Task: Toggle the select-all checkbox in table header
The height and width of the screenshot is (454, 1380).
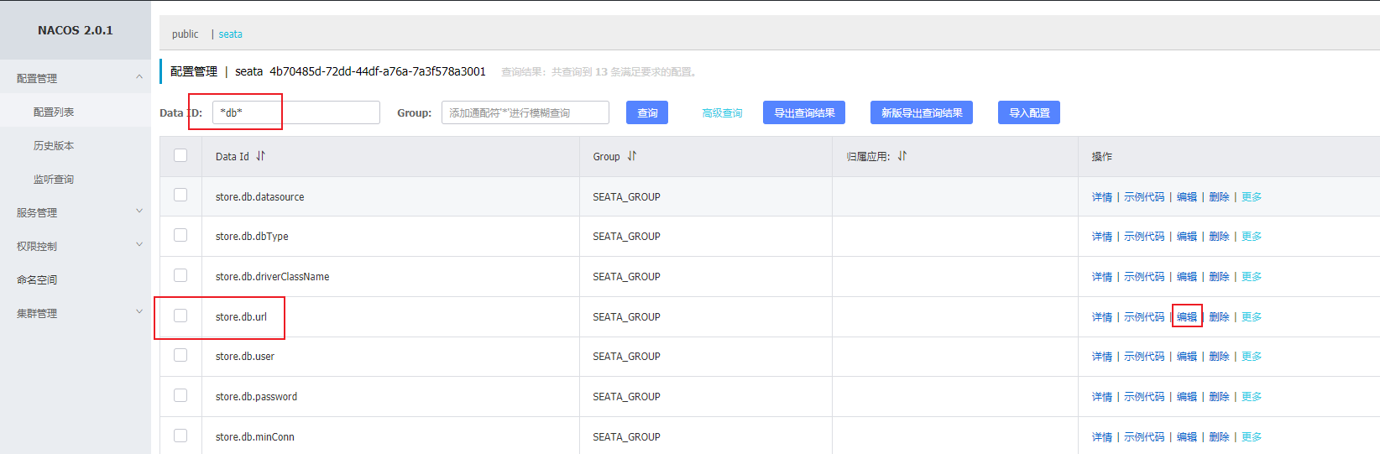Action: pyautogui.click(x=180, y=155)
